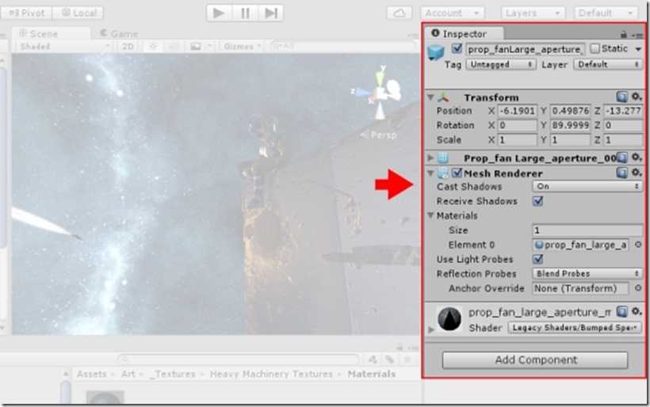
Task: Toggle the Static checkbox
Action: (x=595, y=48)
